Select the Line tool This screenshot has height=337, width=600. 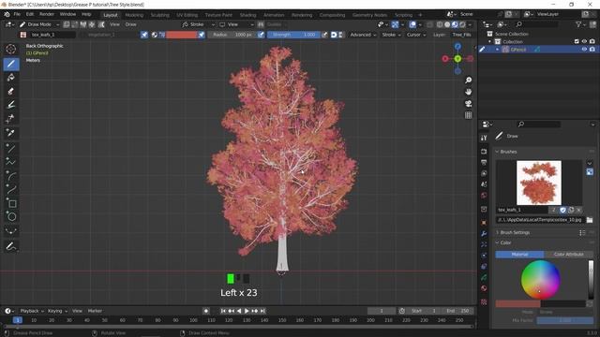pyautogui.click(x=11, y=148)
